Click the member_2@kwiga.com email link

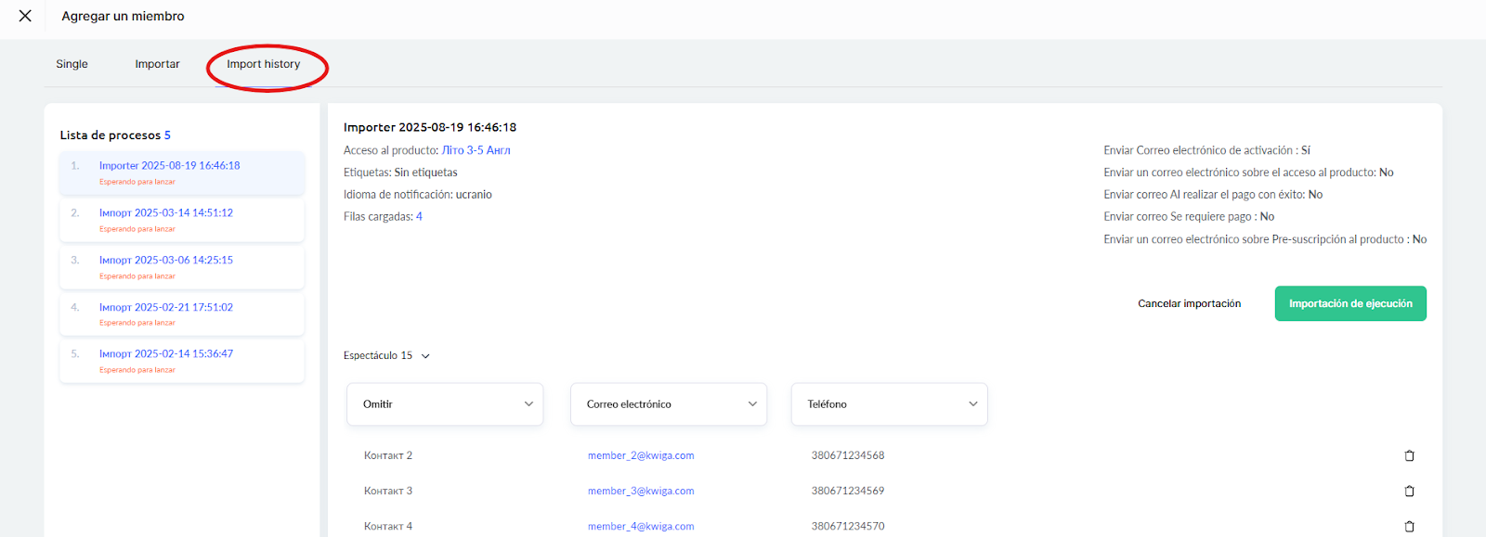pyautogui.click(x=641, y=455)
